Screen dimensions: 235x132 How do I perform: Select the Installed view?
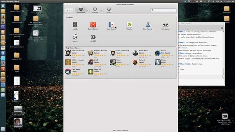coord(95,10)
